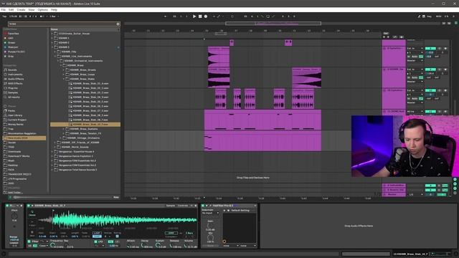The height and width of the screenshot is (258, 459).
Task: Toggle Key map mode switch
Action: coord(429,16)
